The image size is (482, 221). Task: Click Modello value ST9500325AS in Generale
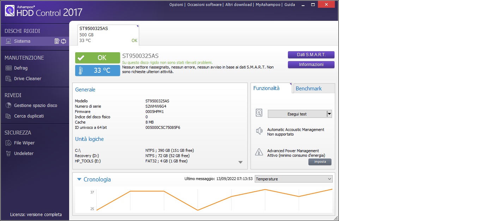pos(157,101)
